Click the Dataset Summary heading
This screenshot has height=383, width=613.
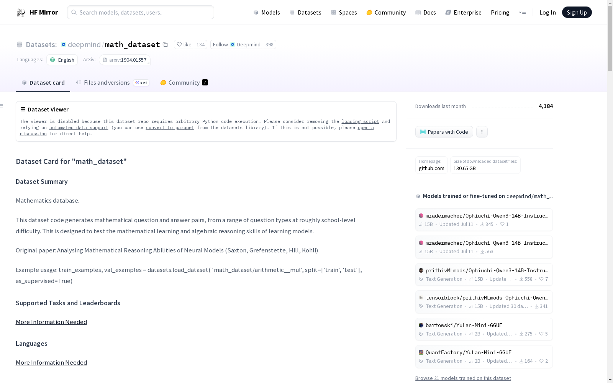tap(42, 182)
